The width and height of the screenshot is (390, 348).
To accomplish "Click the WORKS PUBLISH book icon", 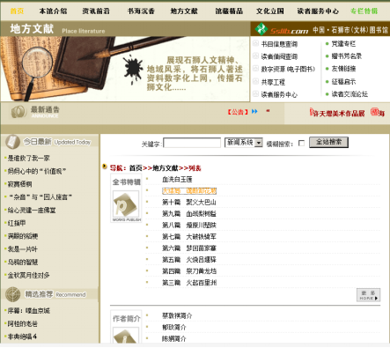I will pos(126,206).
